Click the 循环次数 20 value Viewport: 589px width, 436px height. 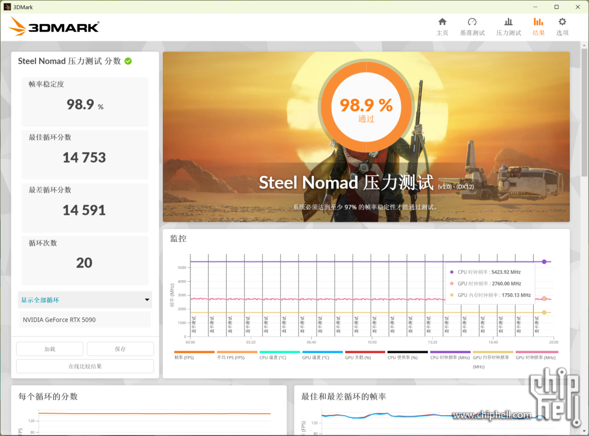click(x=84, y=263)
